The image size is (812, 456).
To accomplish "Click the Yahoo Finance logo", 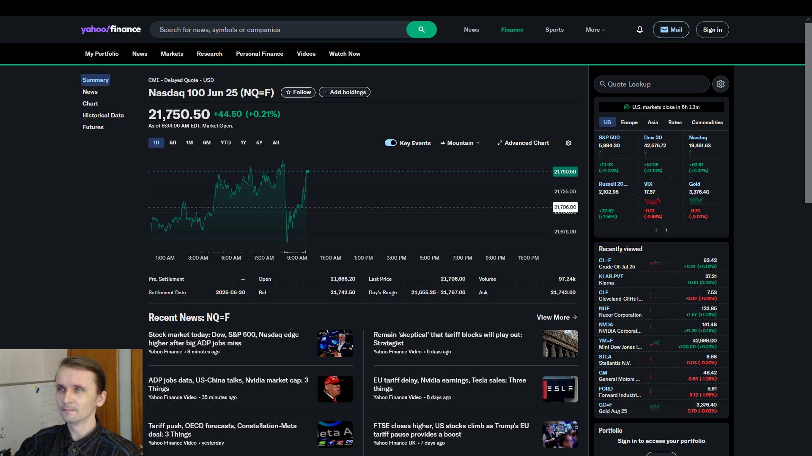I will point(111,29).
